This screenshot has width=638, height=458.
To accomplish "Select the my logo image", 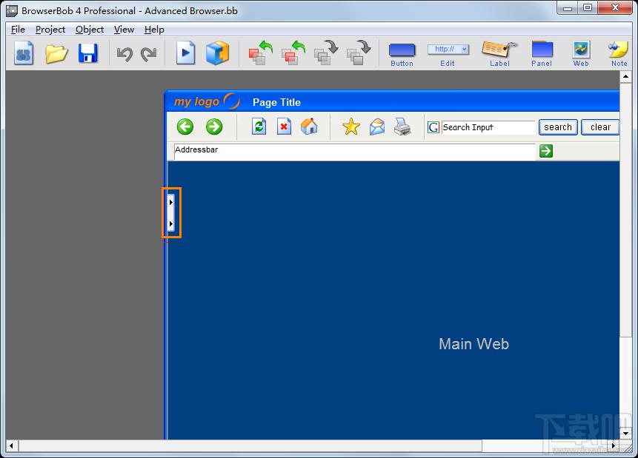I will [207, 101].
